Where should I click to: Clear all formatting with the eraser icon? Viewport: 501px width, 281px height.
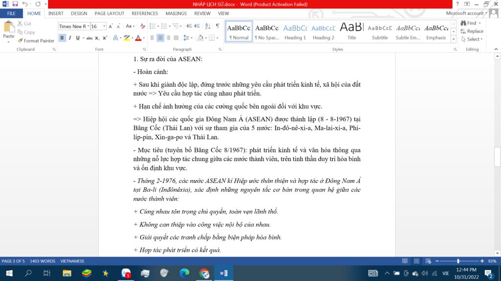(x=143, y=26)
